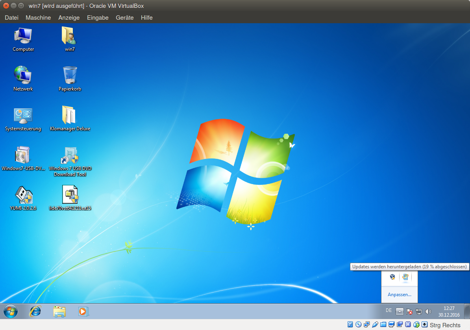
Task: Click the VirtualBox hard disk activity icon
Action: (x=350, y=324)
